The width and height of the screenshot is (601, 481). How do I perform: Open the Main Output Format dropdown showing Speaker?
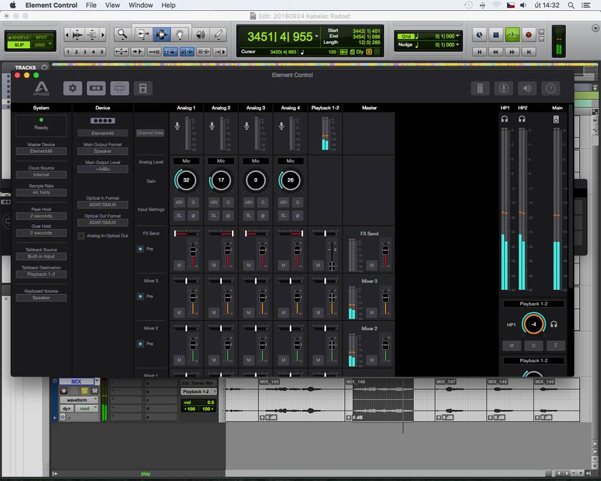(103, 151)
